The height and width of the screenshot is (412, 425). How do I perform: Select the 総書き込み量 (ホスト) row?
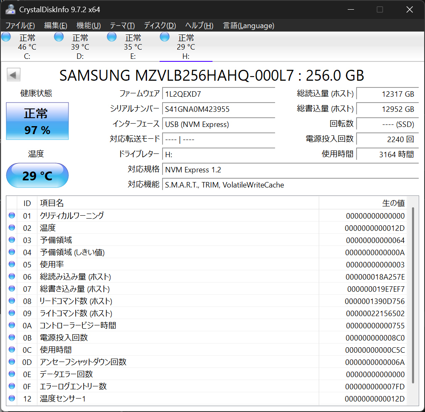[168, 289]
